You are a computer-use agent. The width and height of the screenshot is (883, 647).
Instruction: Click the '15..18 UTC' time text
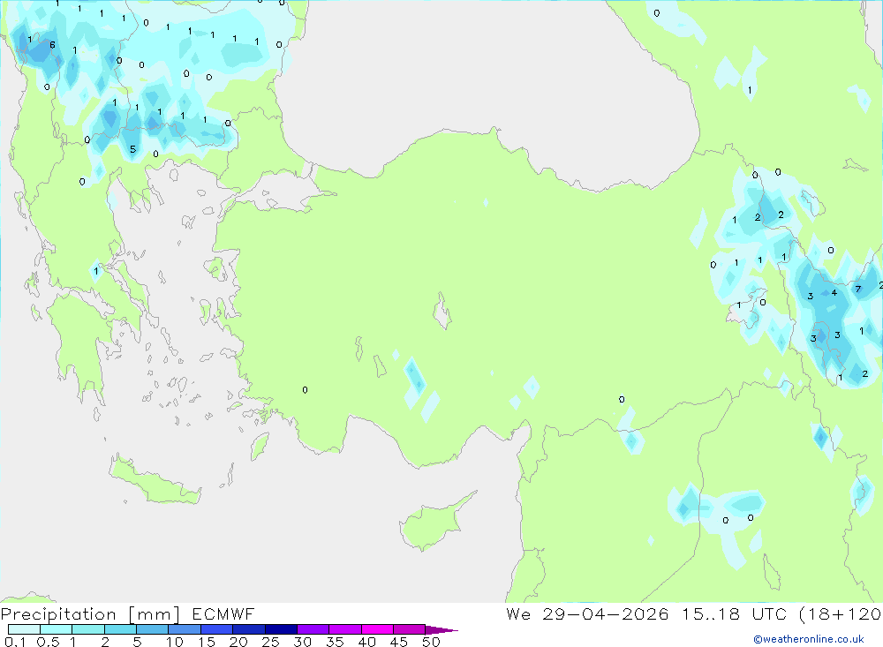(x=734, y=613)
